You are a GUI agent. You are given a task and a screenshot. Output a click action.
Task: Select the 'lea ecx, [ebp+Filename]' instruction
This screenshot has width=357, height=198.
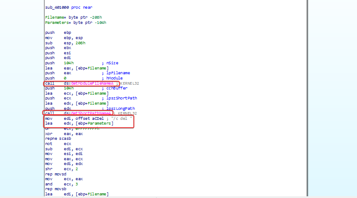click(77, 93)
